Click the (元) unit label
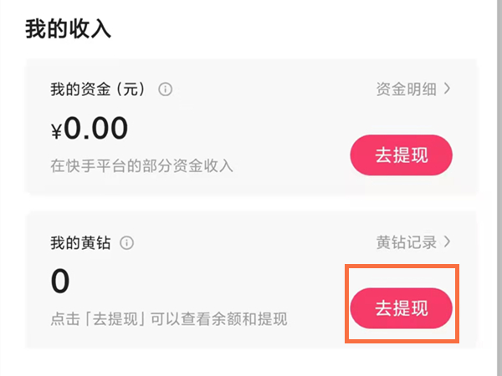This screenshot has height=376, width=502. pyautogui.click(x=132, y=89)
